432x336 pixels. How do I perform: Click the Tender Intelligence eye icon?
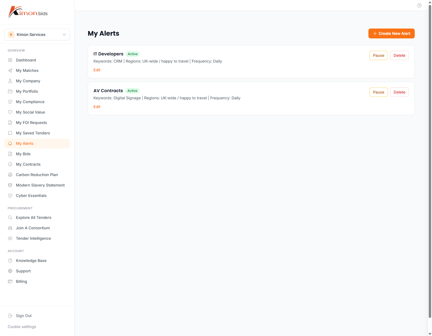pos(10,238)
